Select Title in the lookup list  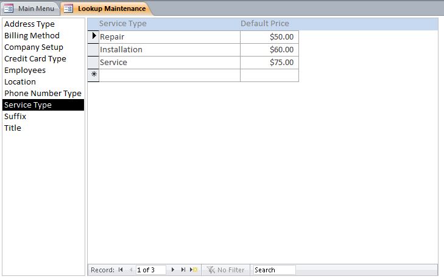click(43, 128)
